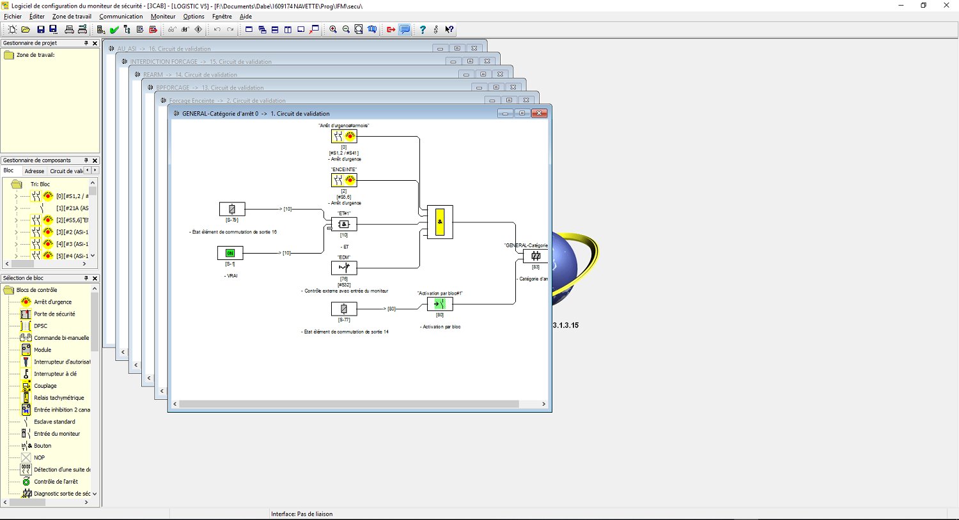Click the New configuration icon in toolbar

tap(12, 29)
